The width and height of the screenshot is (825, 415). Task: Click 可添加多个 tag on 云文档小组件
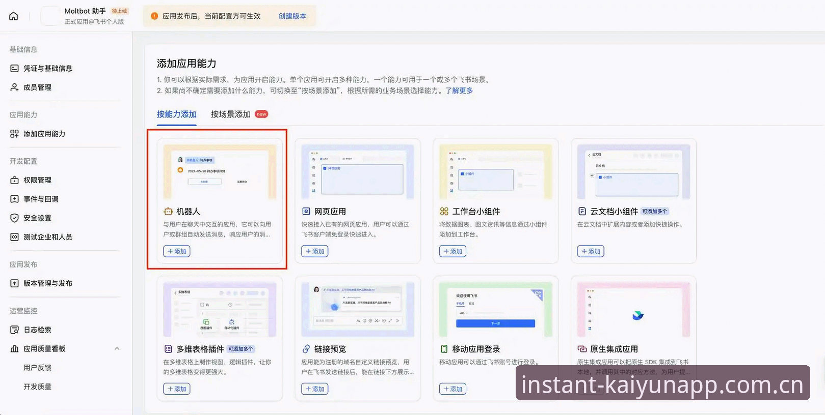point(654,212)
